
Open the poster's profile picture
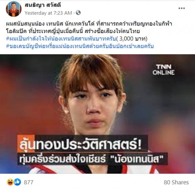coord(14,9)
